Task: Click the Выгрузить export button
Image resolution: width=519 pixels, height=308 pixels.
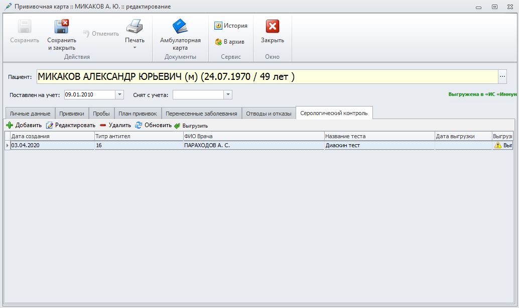Action: pos(191,126)
